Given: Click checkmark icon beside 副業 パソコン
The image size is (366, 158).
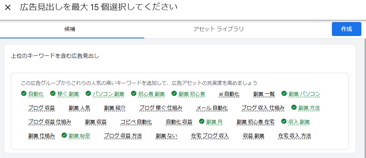Looking at the screenshot, I should (x=284, y=94).
